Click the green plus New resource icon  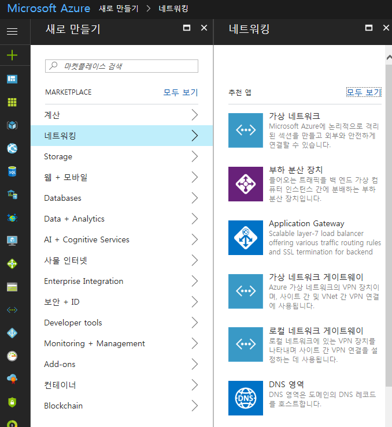pos(12,55)
